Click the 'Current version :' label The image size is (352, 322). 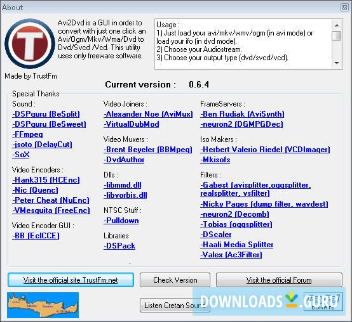click(140, 84)
